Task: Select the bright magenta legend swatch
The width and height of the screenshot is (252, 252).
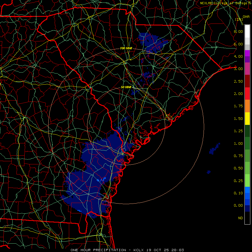Action: coord(247,53)
